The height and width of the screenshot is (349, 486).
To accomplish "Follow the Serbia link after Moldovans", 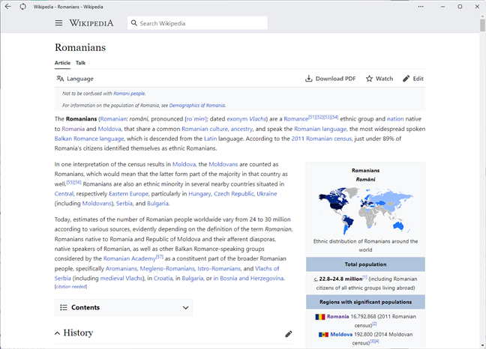I will tap(124, 203).
